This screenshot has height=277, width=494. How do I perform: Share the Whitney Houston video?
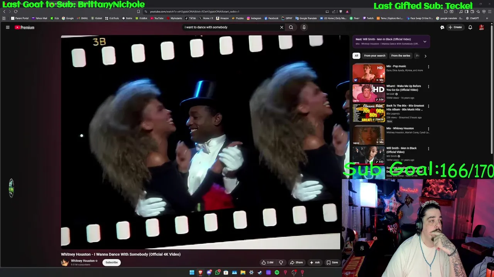click(296, 262)
